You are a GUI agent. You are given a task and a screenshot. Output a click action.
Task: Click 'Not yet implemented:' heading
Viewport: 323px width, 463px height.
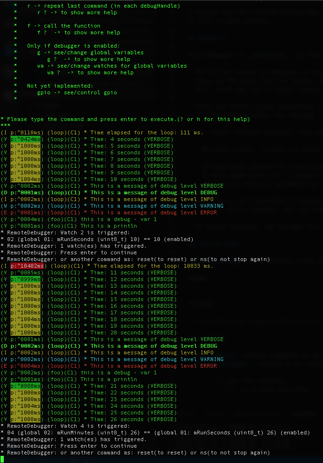(x=60, y=86)
